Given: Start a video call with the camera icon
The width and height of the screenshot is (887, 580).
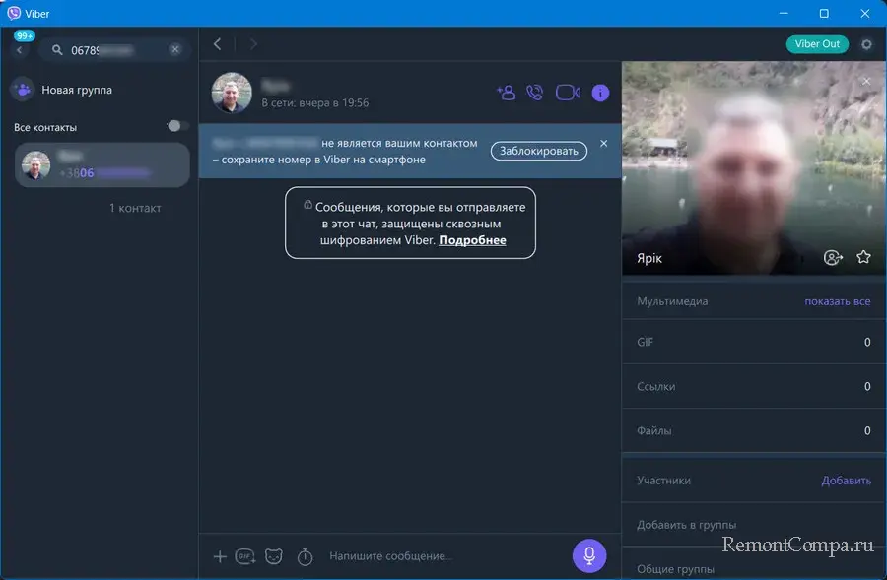Looking at the screenshot, I should click(568, 93).
